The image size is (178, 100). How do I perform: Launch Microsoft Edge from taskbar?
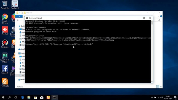pos(22,97)
